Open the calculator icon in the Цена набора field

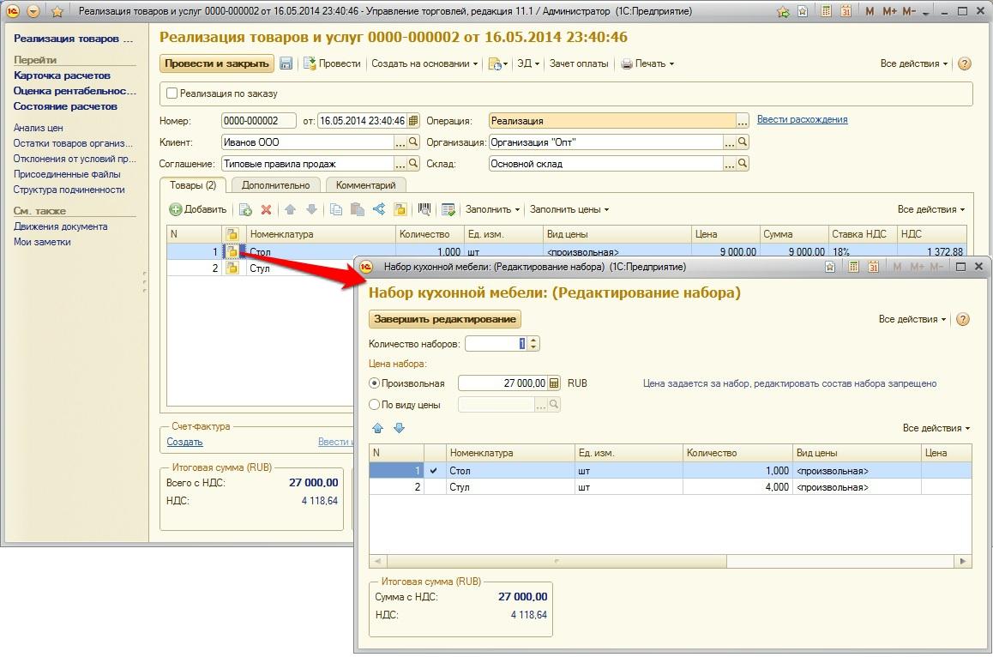[554, 383]
